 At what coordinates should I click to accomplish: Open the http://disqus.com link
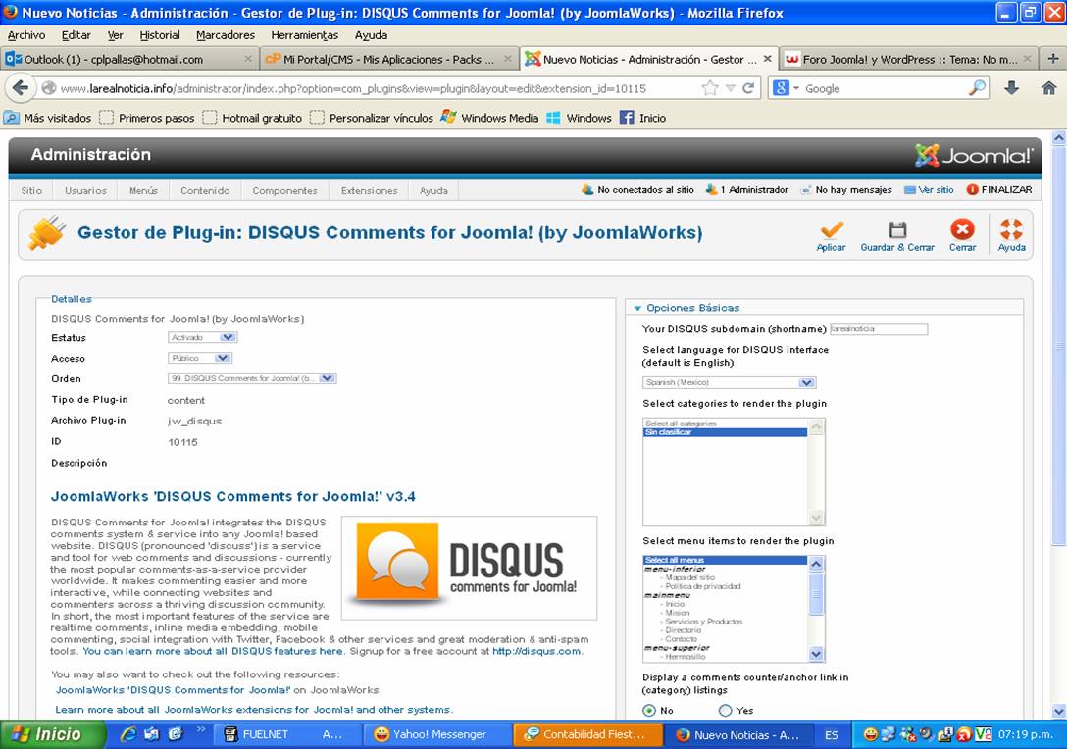[536, 651]
